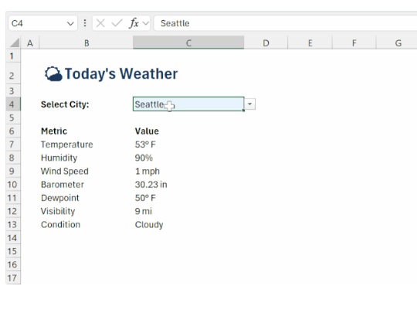Image resolution: width=417 pixels, height=313 pixels.
Task: Expand the chevron next to fx button
Action: 145,23
